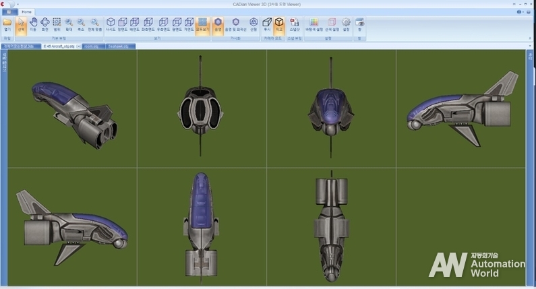Select the Pan (이동) hand tool
Screen dimensions: 536x289
click(x=33, y=25)
